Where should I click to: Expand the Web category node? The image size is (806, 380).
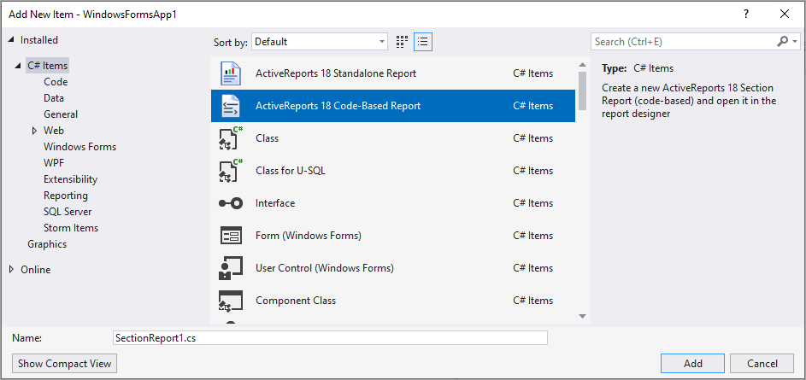click(x=34, y=131)
